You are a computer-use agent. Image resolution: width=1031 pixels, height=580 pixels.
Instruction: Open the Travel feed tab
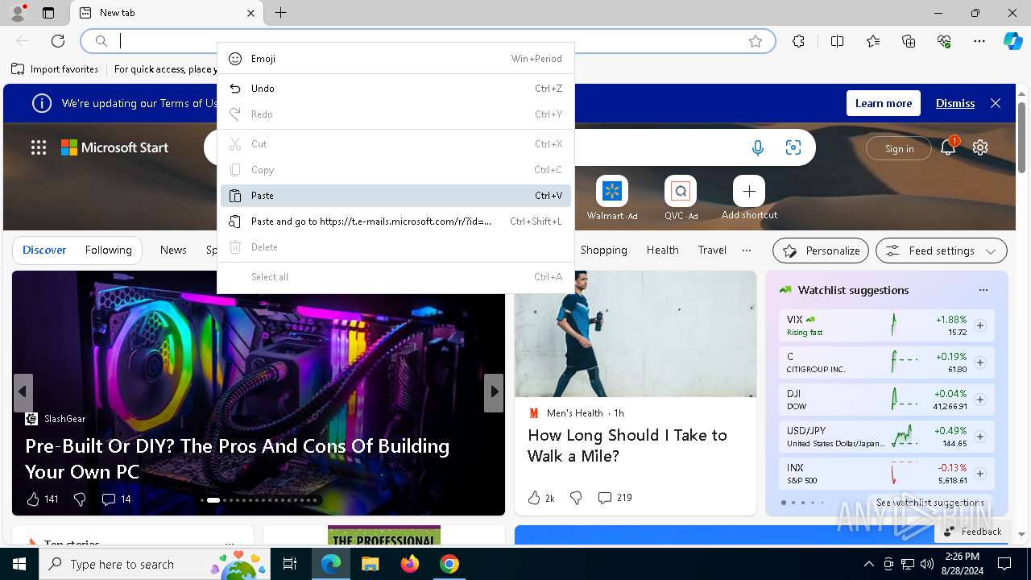712,250
